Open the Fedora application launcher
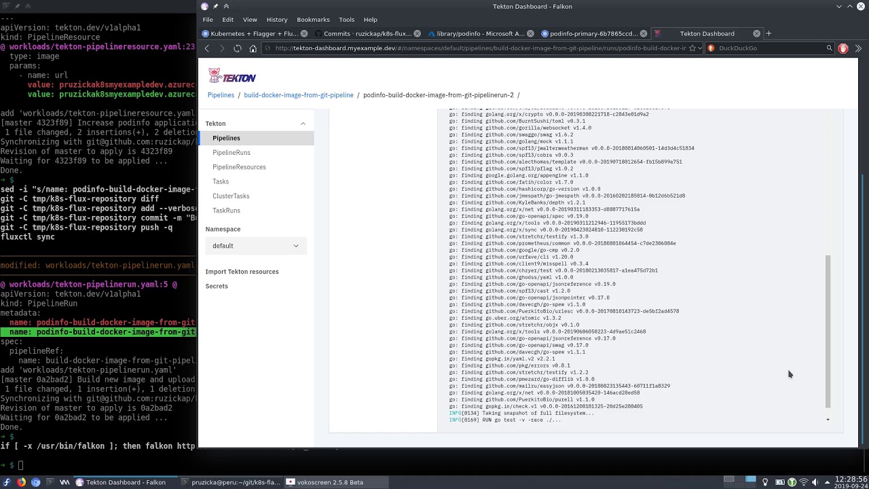869x489 pixels. pos(7,482)
